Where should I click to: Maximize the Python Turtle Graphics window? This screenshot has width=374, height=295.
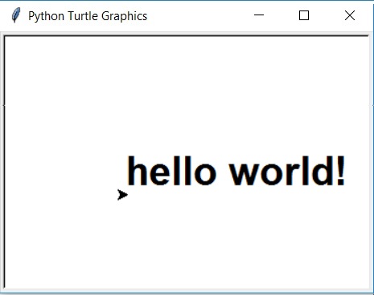pyautogui.click(x=304, y=15)
